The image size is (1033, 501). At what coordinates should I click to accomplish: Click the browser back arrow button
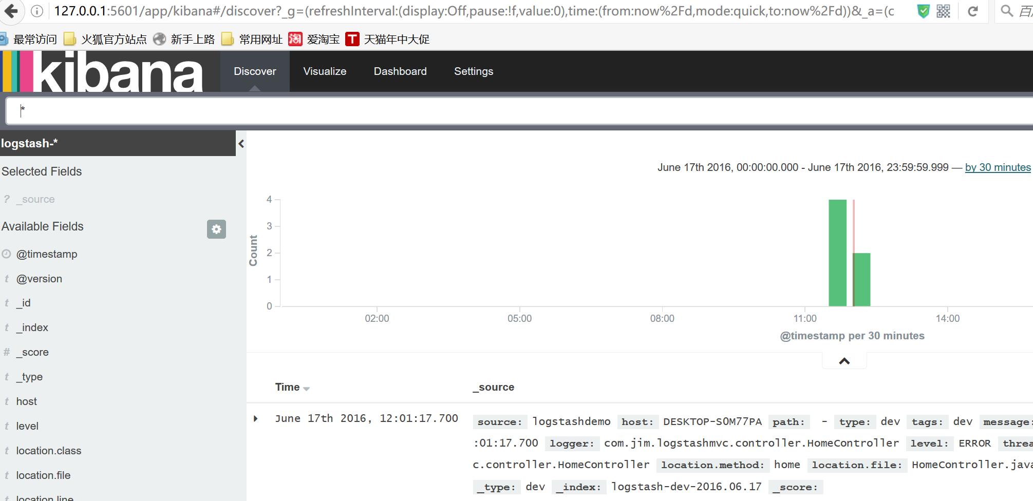pyautogui.click(x=11, y=11)
